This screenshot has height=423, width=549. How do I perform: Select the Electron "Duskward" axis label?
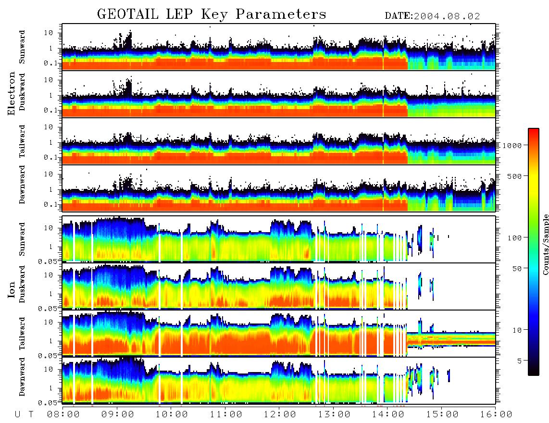(x=22, y=92)
